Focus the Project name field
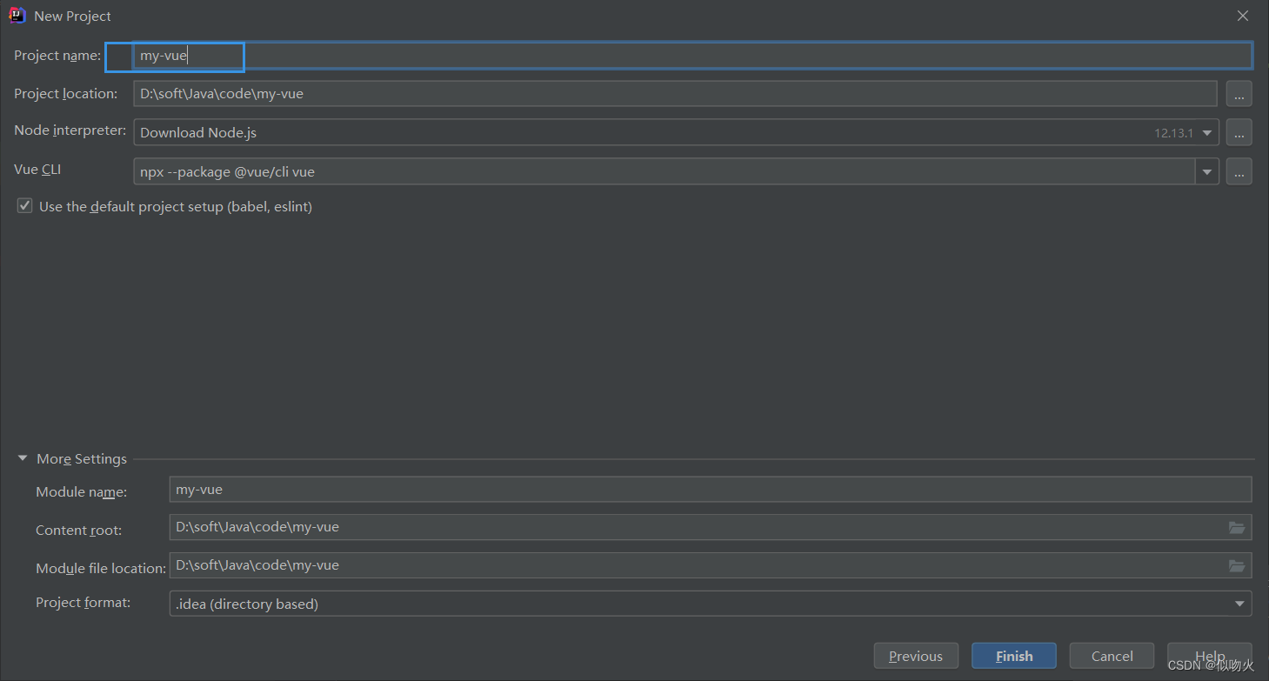Screen dimensions: 1269x681 692,55
